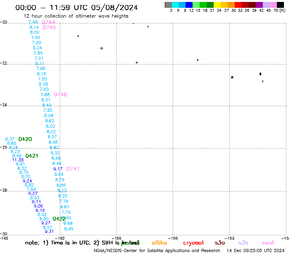Select the green time label 0420
This screenshot has height=254, width=289.
click(25, 139)
